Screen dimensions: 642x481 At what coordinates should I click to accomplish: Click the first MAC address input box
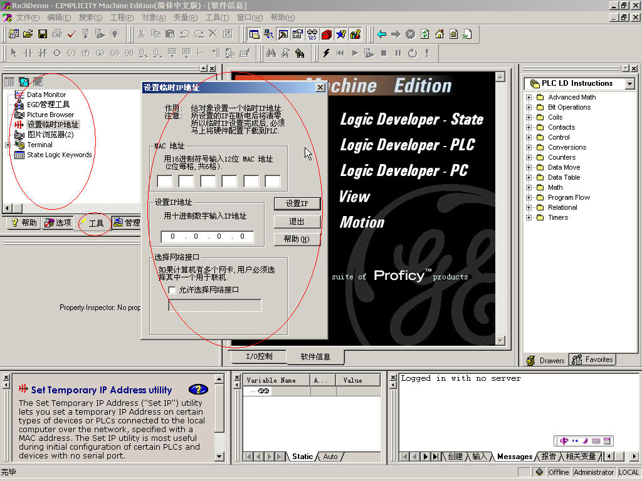click(165, 181)
